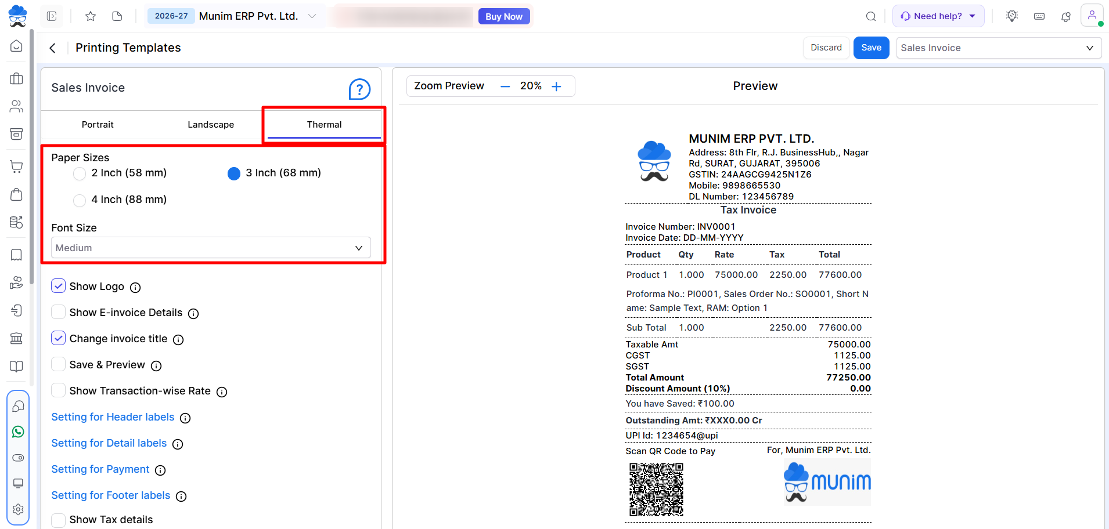Click the QR code in invoice preview

point(656,490)
